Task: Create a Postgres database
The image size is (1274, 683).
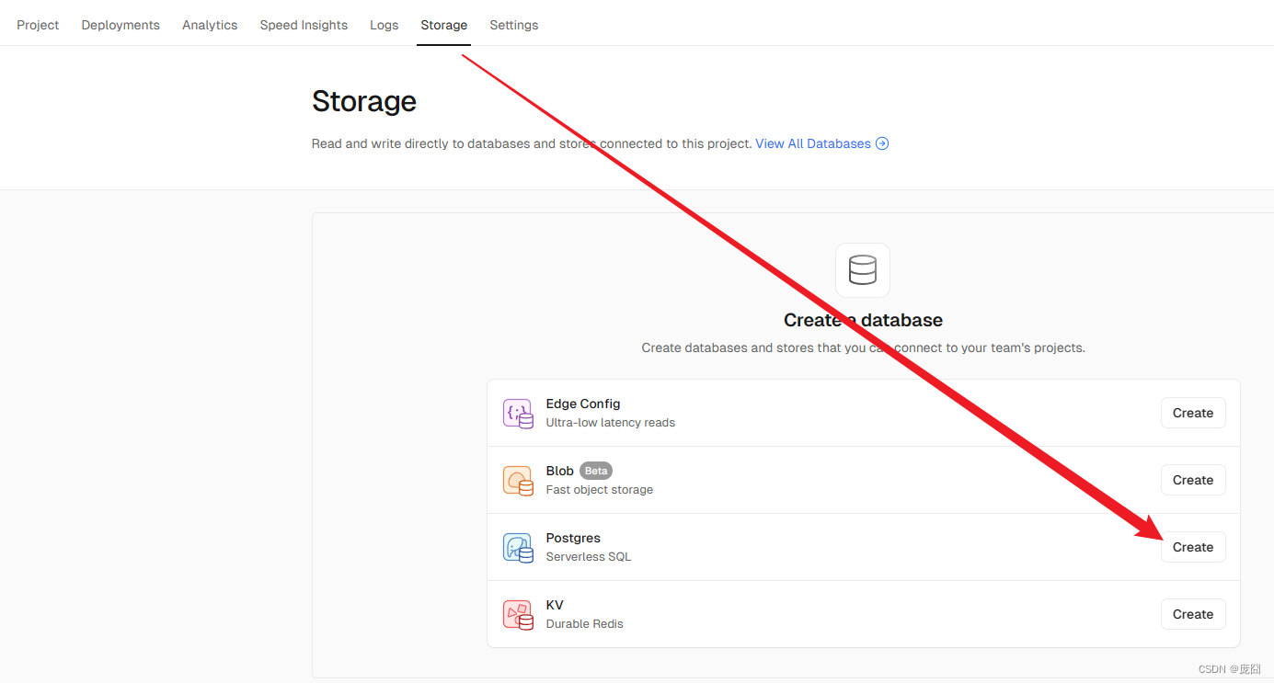Action: (x=1193, y=547)
